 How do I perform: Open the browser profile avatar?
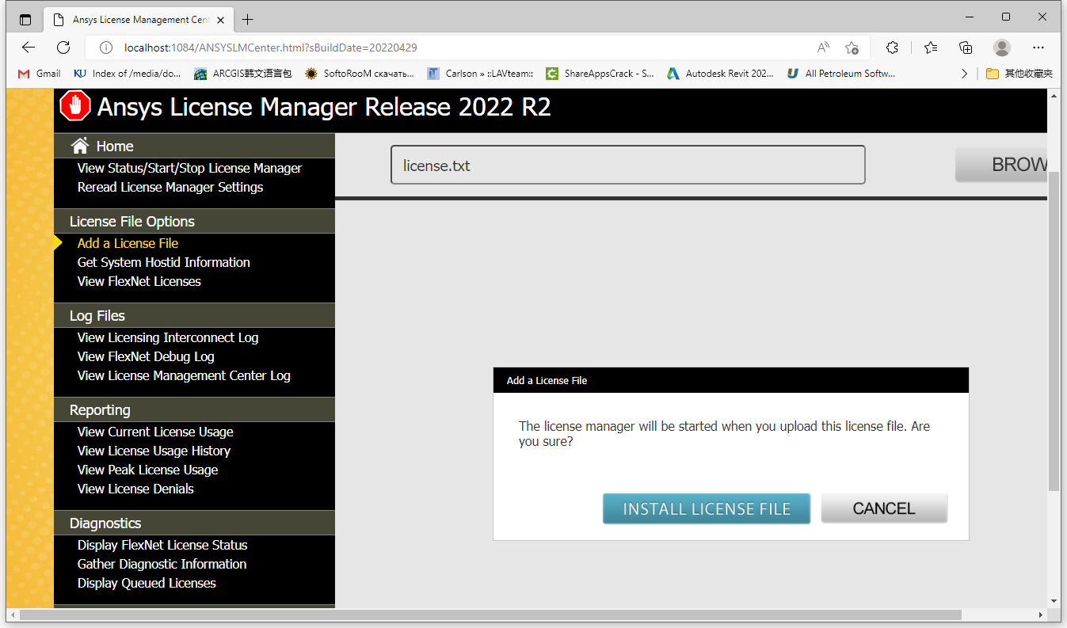1002,48
